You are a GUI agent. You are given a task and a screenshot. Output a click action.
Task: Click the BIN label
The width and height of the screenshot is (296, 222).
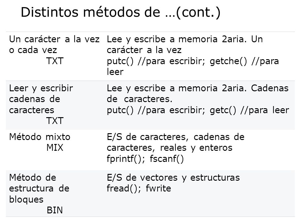[55, 210]
